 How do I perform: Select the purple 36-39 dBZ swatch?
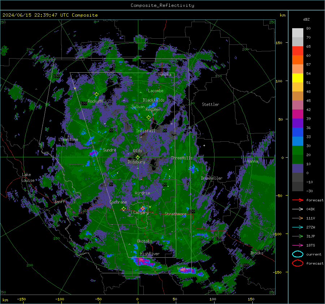coord(298,123)
